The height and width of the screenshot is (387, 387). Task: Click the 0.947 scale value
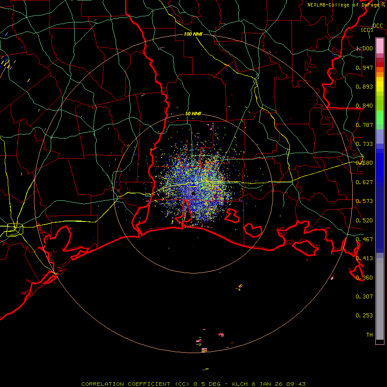pyautogui.click(x=364, y=68)
